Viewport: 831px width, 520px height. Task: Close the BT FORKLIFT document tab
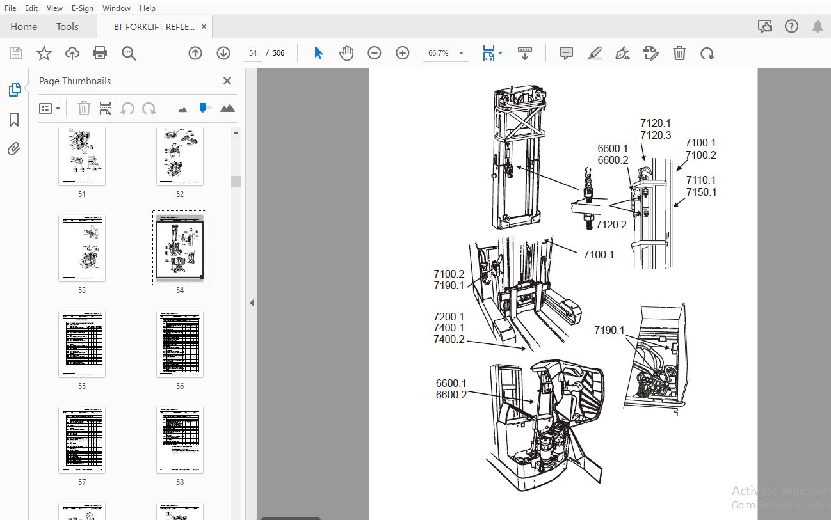pyautogui.click(x=204, y=27)
